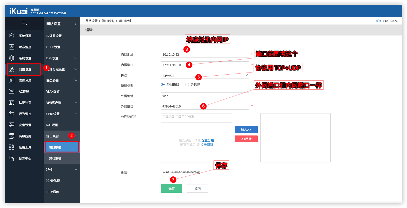
Task: Click the 点击刷新 link
Action: click(207, 145)
